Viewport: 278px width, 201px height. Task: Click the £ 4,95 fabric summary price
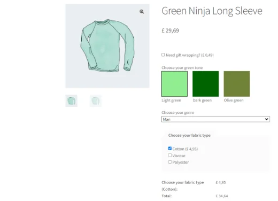pos(221,182)
